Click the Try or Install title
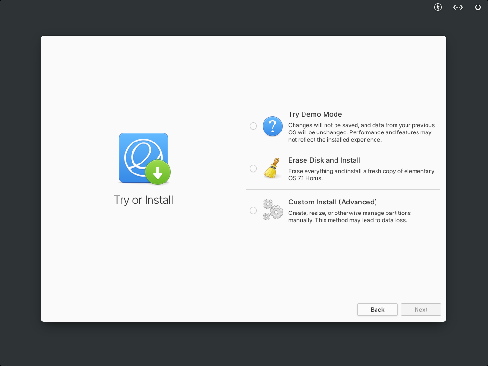Viewport: 488px width, 366px height. pyautogui.click(x=143, y=200)
